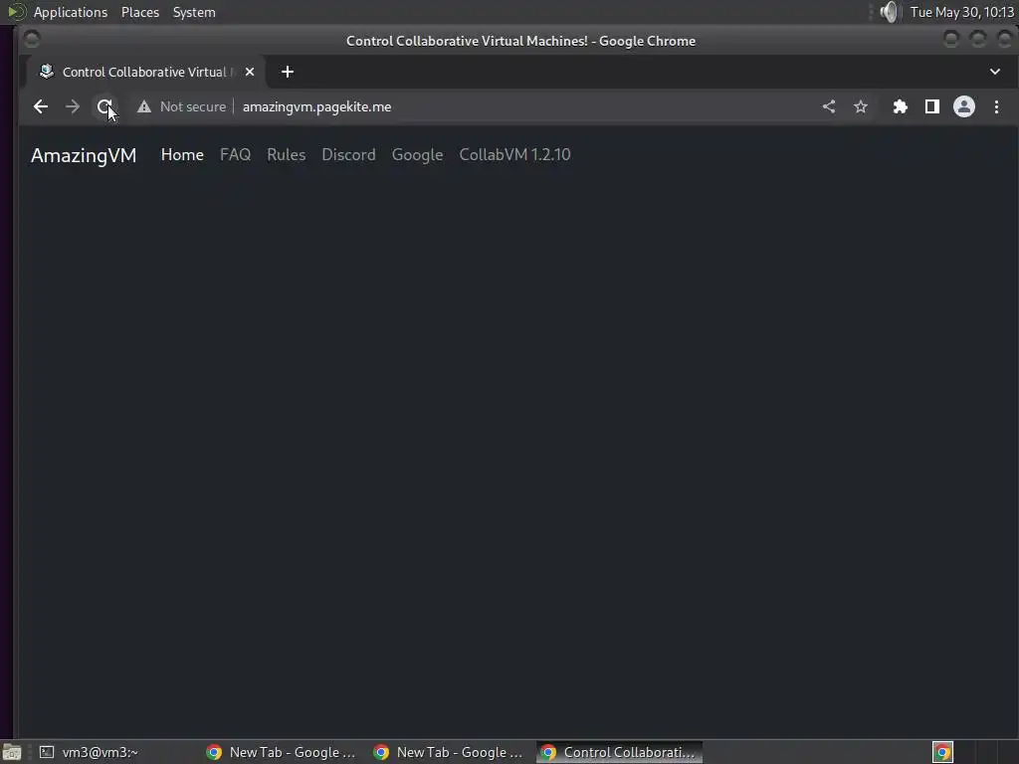Screen dimensions: 1019x764
Task: Open the FAQ nav link
Action: [235, 154]
